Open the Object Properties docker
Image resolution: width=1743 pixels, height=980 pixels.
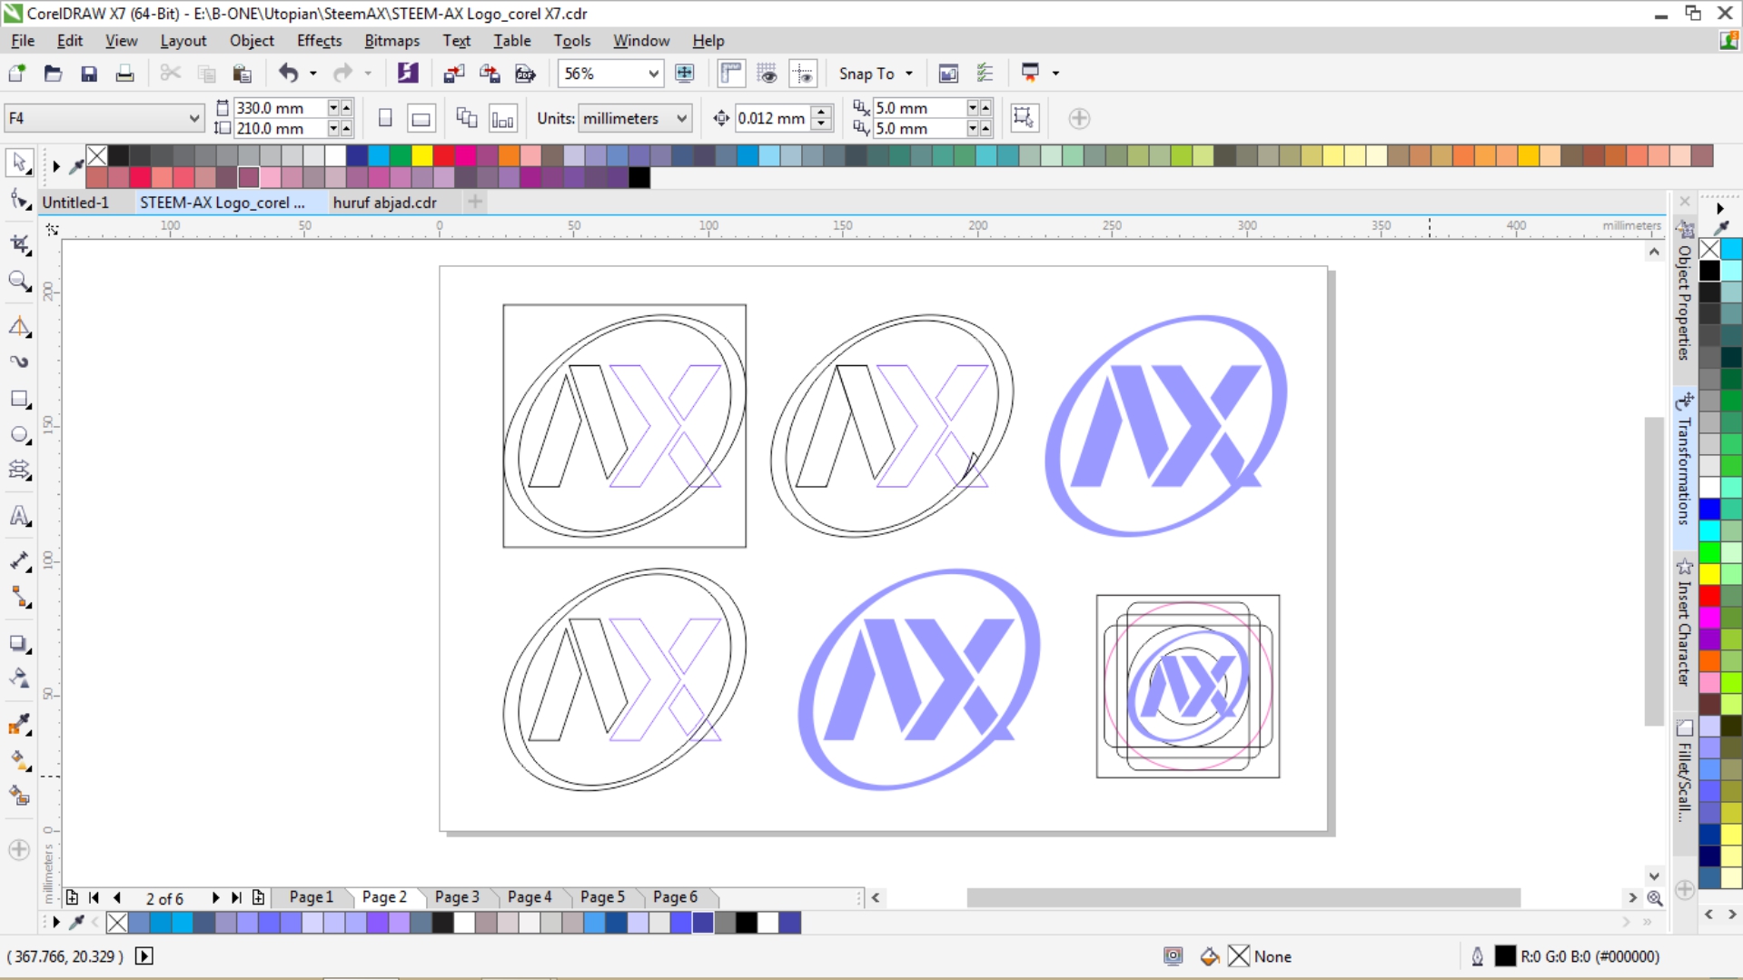(x=1684, y=292)
